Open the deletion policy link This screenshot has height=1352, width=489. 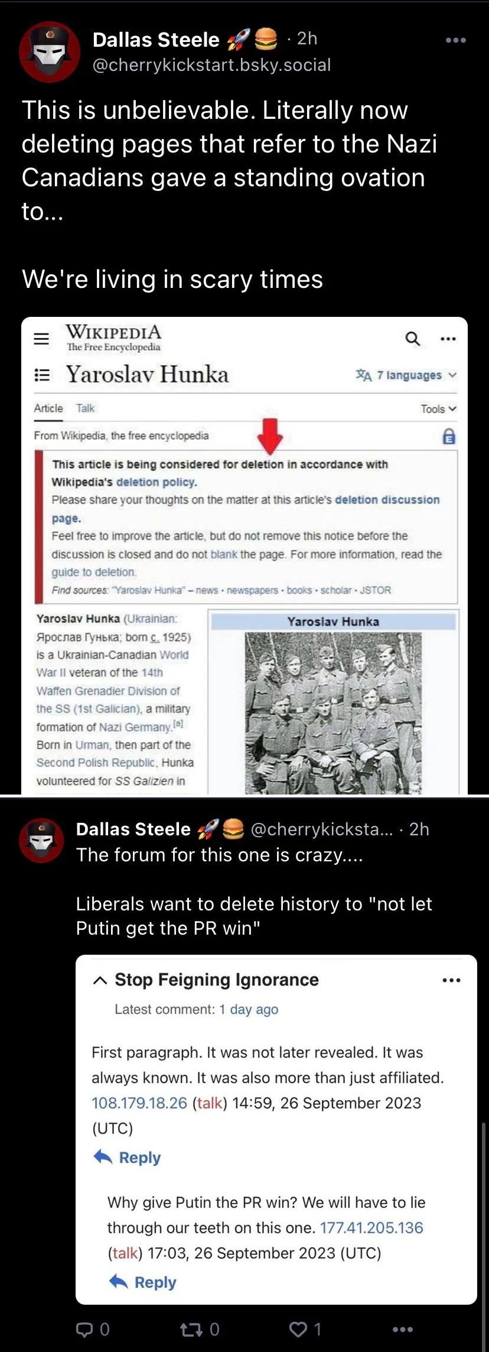(x=155, y=482)
